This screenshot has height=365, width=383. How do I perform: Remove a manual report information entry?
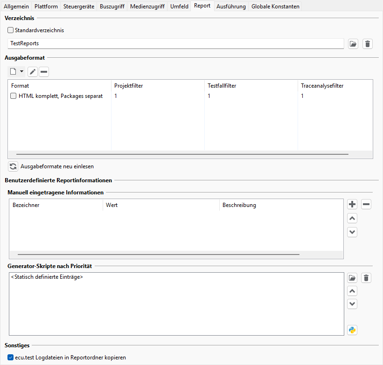pyautogui.click(x=366, y=204)
